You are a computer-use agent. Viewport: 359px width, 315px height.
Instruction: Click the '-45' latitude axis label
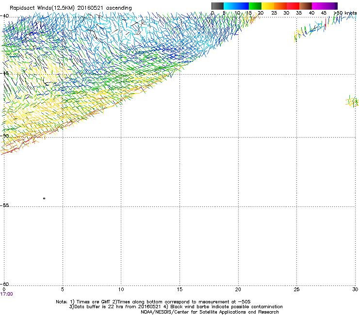click(x=4, y=73)
